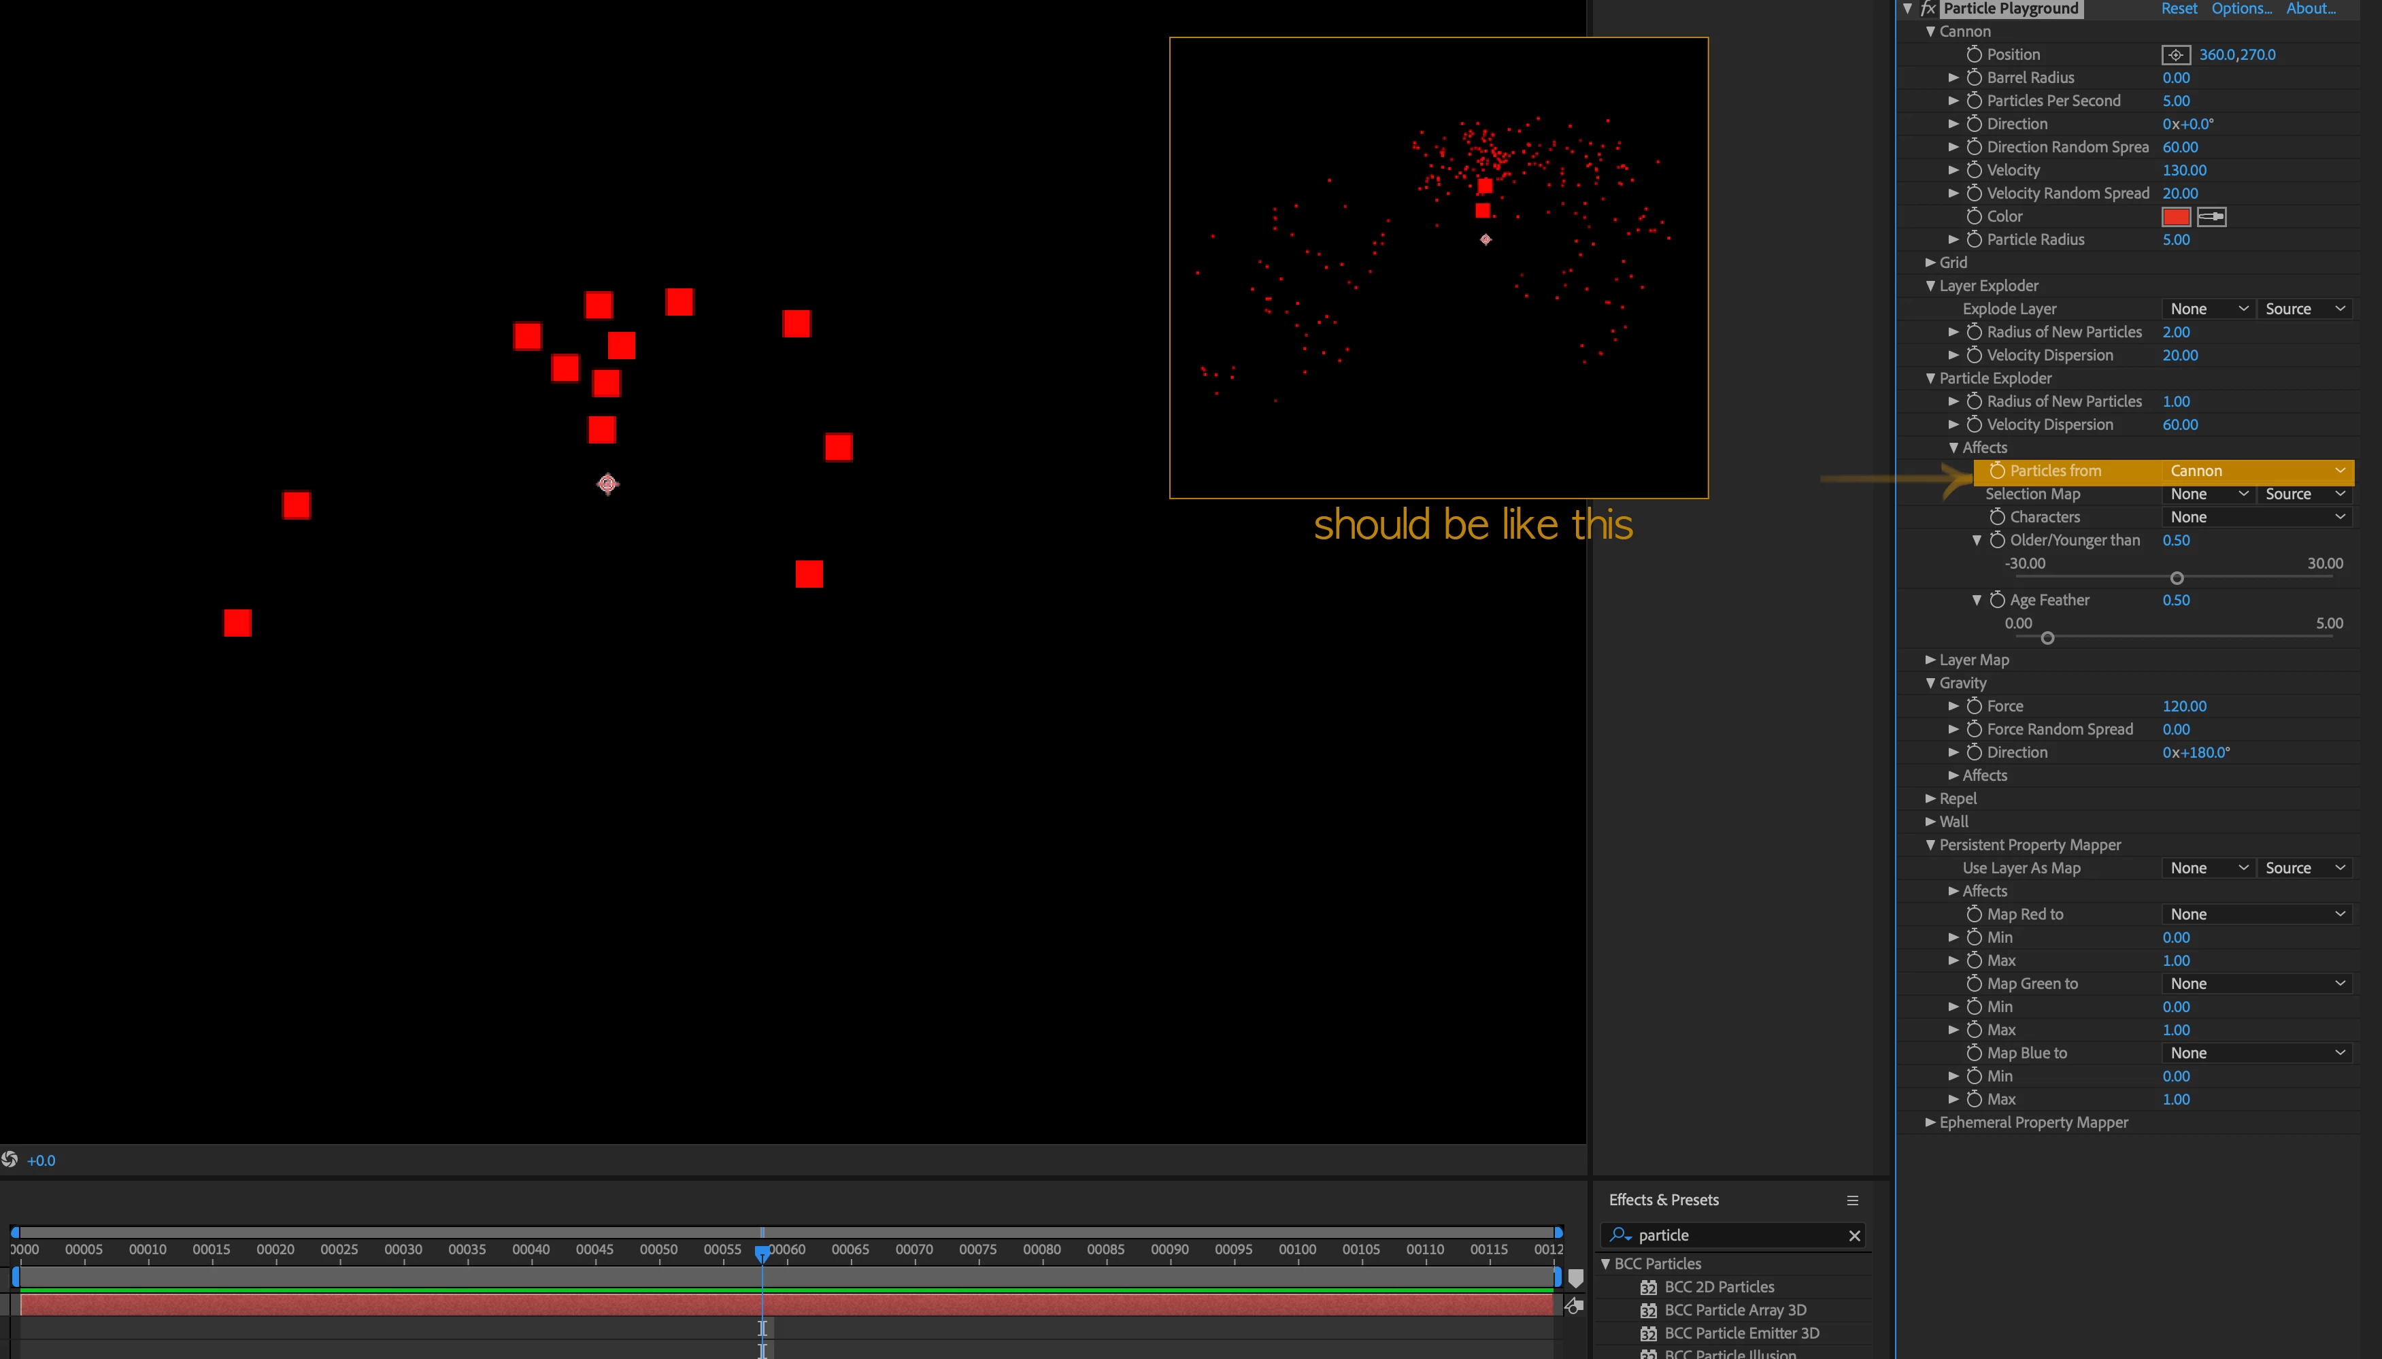2382x1359 pixels.
Task: Expand Ephemeral Property Mapper group
Action: point(1930,1122)
